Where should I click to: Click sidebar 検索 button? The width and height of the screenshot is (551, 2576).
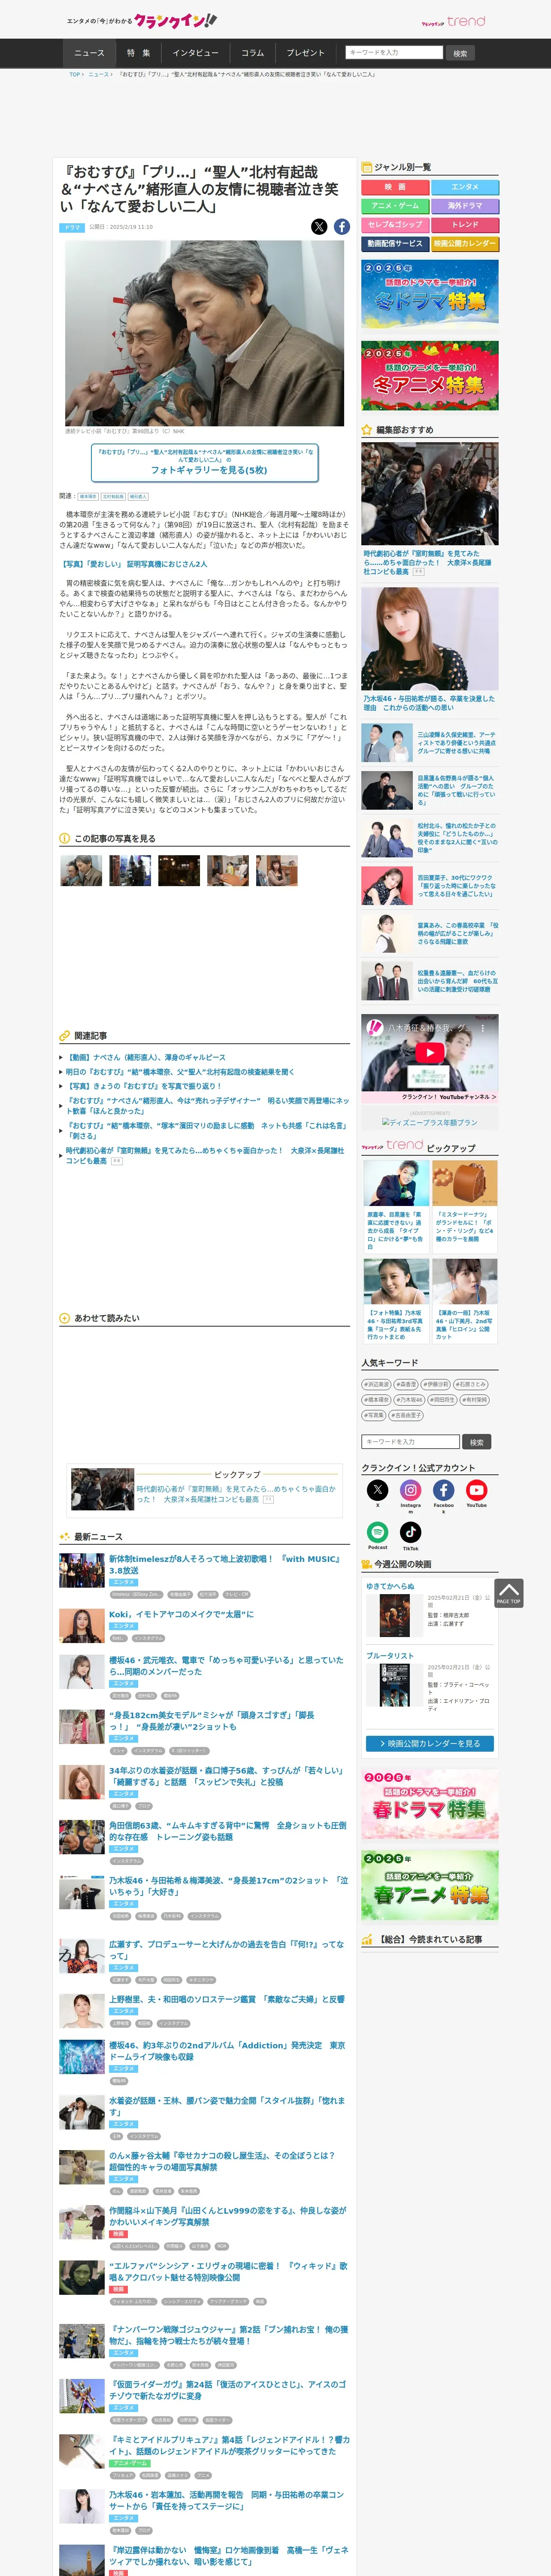477,1442
